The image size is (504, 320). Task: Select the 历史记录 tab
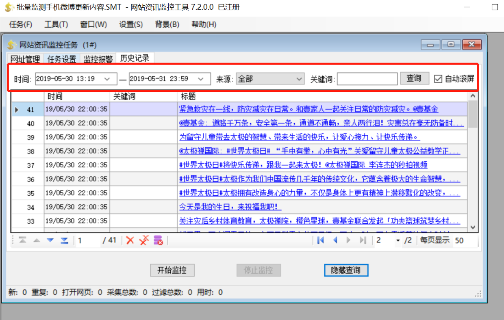point(135,58)
